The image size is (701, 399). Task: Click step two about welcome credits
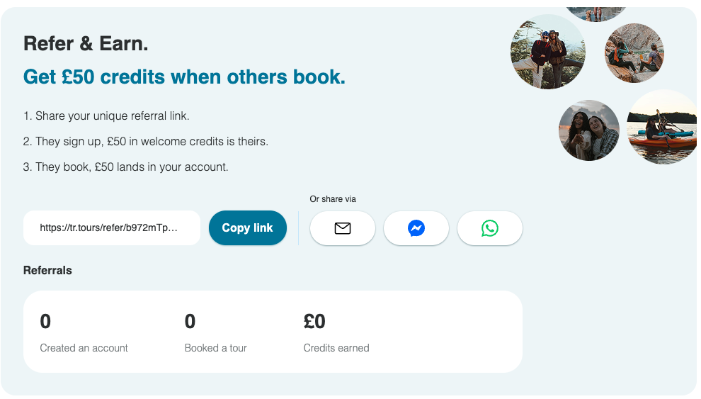146,141
